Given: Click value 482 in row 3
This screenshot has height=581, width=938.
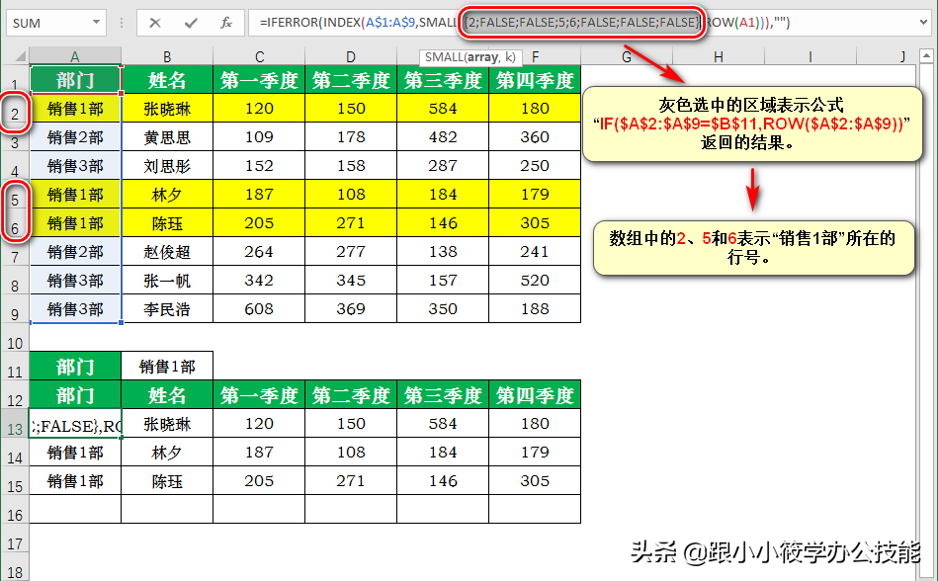Looking at the screenshot, I should 443,137.
